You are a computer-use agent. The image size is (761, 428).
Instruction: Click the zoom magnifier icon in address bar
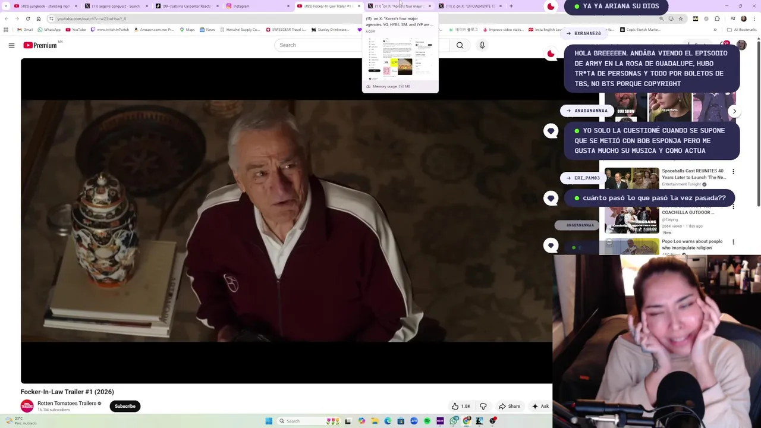[x=661, y=18]
